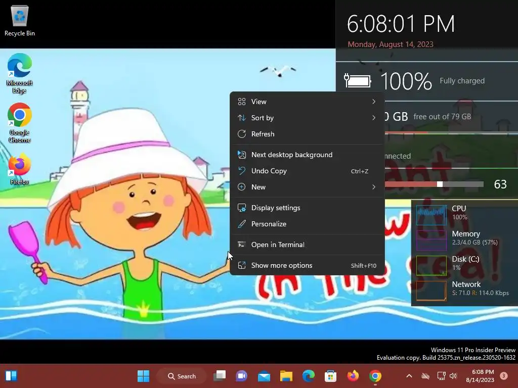Open the volume speaker tray icon
The height and width of the screenshot is (388, 518).
(x=453, y=376)
